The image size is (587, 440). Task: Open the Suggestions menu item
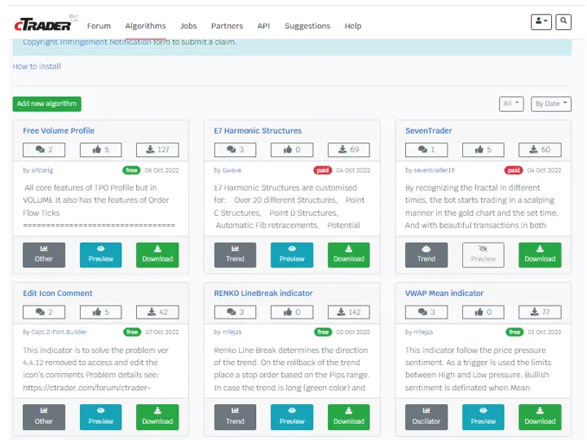coord(307,26)
